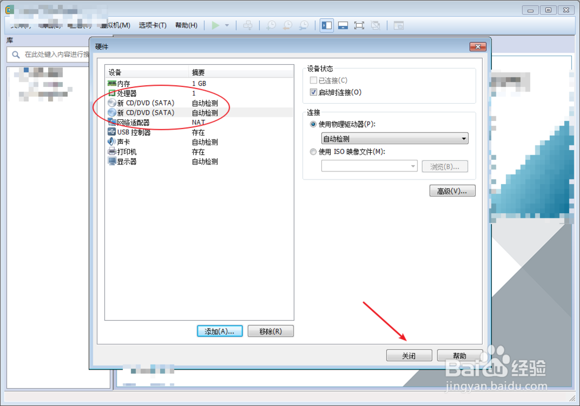
Task: Click the revert snapshot toolbar icon
Action: click(x=288, y=25)
